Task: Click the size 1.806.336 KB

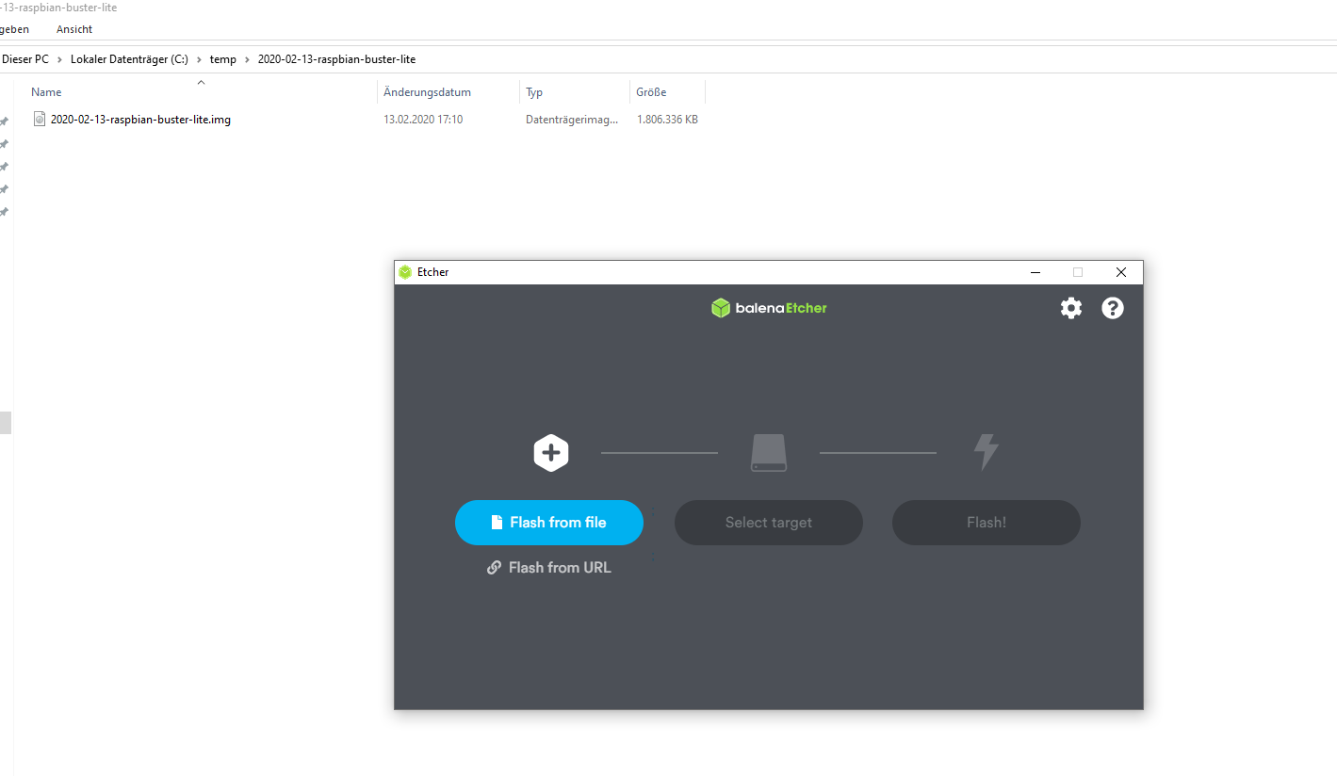Action: [x=667, y=120]
